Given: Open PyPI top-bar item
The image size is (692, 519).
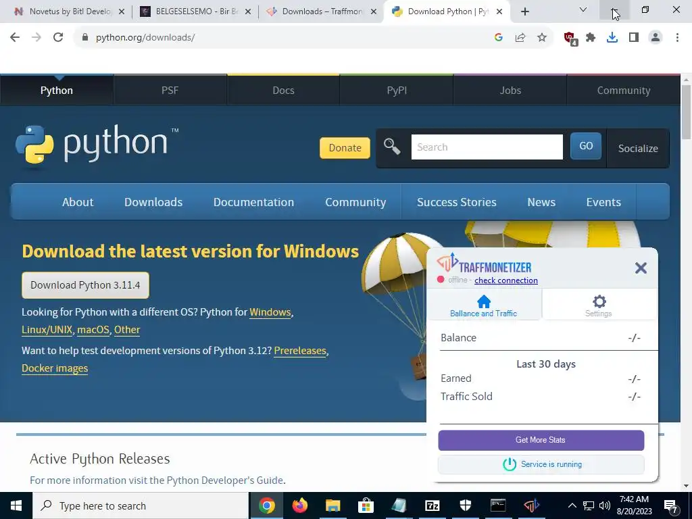Looking at the screenshot, I should (397, 91).
